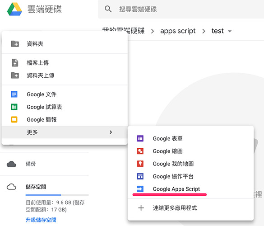The height and width of the screenshot is (226, 264).
Task: Choose 連結更多應用程式
Action: point(190,208)
